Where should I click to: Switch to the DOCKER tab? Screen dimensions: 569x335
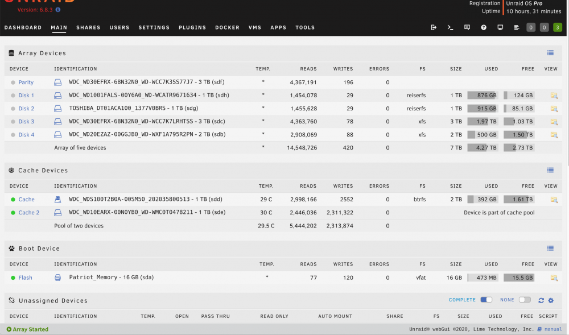tap(227, 27)
